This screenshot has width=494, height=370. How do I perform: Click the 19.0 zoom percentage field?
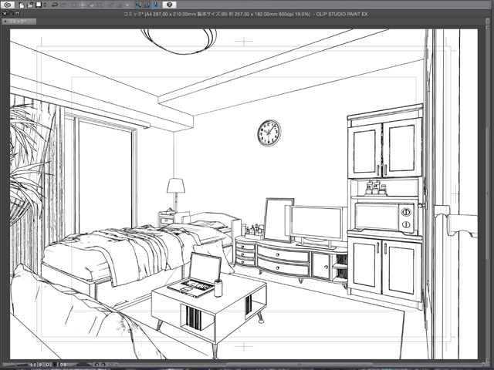click(32, 365)
